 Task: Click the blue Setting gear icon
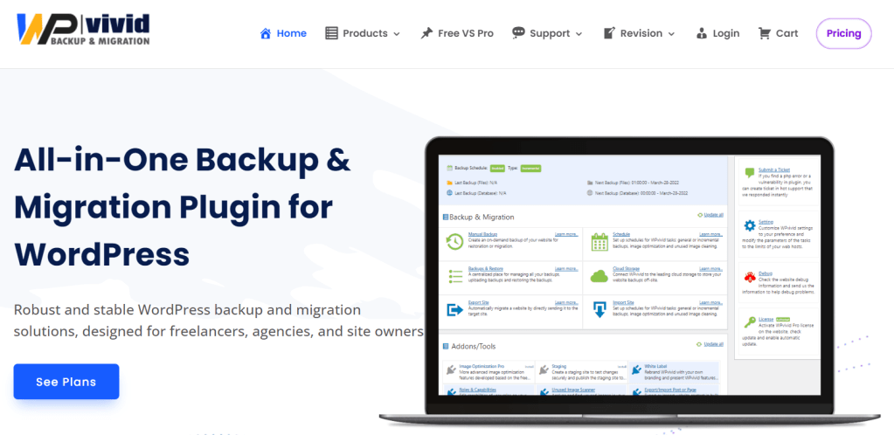[x=750, y=225]
